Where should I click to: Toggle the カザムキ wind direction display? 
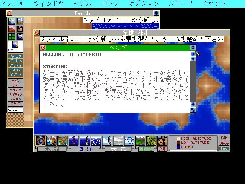[16, 90]
